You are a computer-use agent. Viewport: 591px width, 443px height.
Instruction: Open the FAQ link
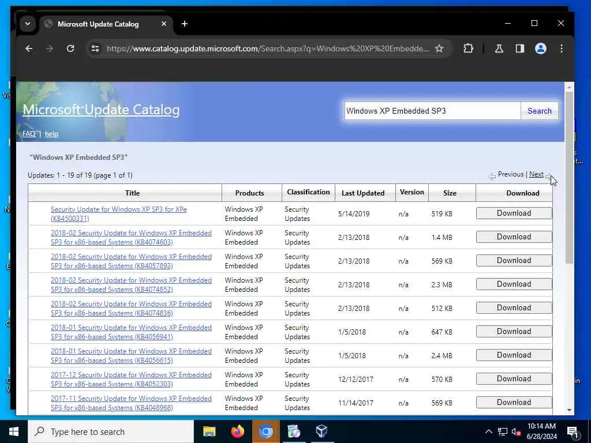pyautogui.click(x=29, y=134)
